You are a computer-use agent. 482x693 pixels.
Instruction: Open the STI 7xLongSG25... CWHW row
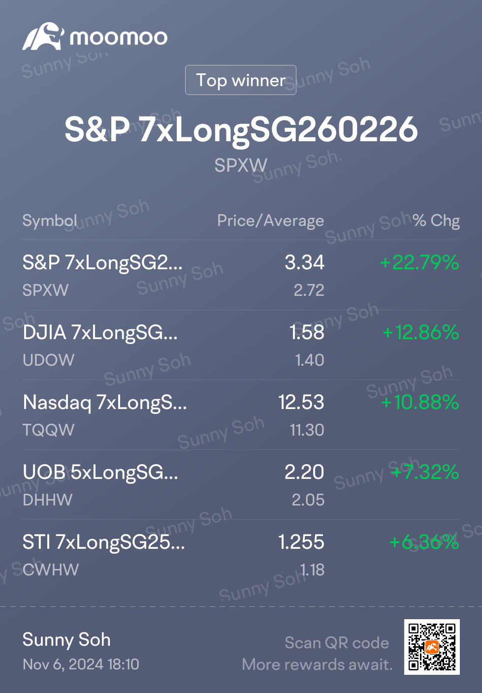point(241,555)
